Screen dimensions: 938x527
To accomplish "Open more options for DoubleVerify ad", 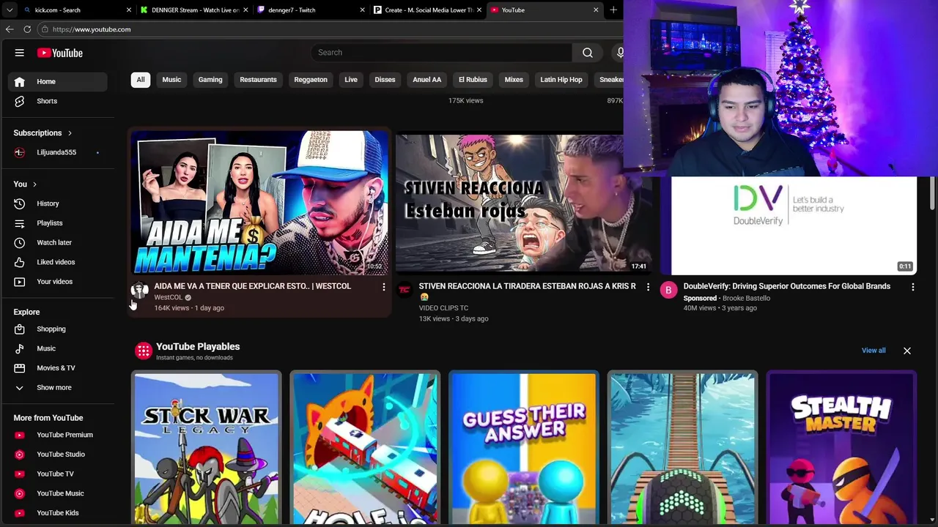I will coord(912,287).
